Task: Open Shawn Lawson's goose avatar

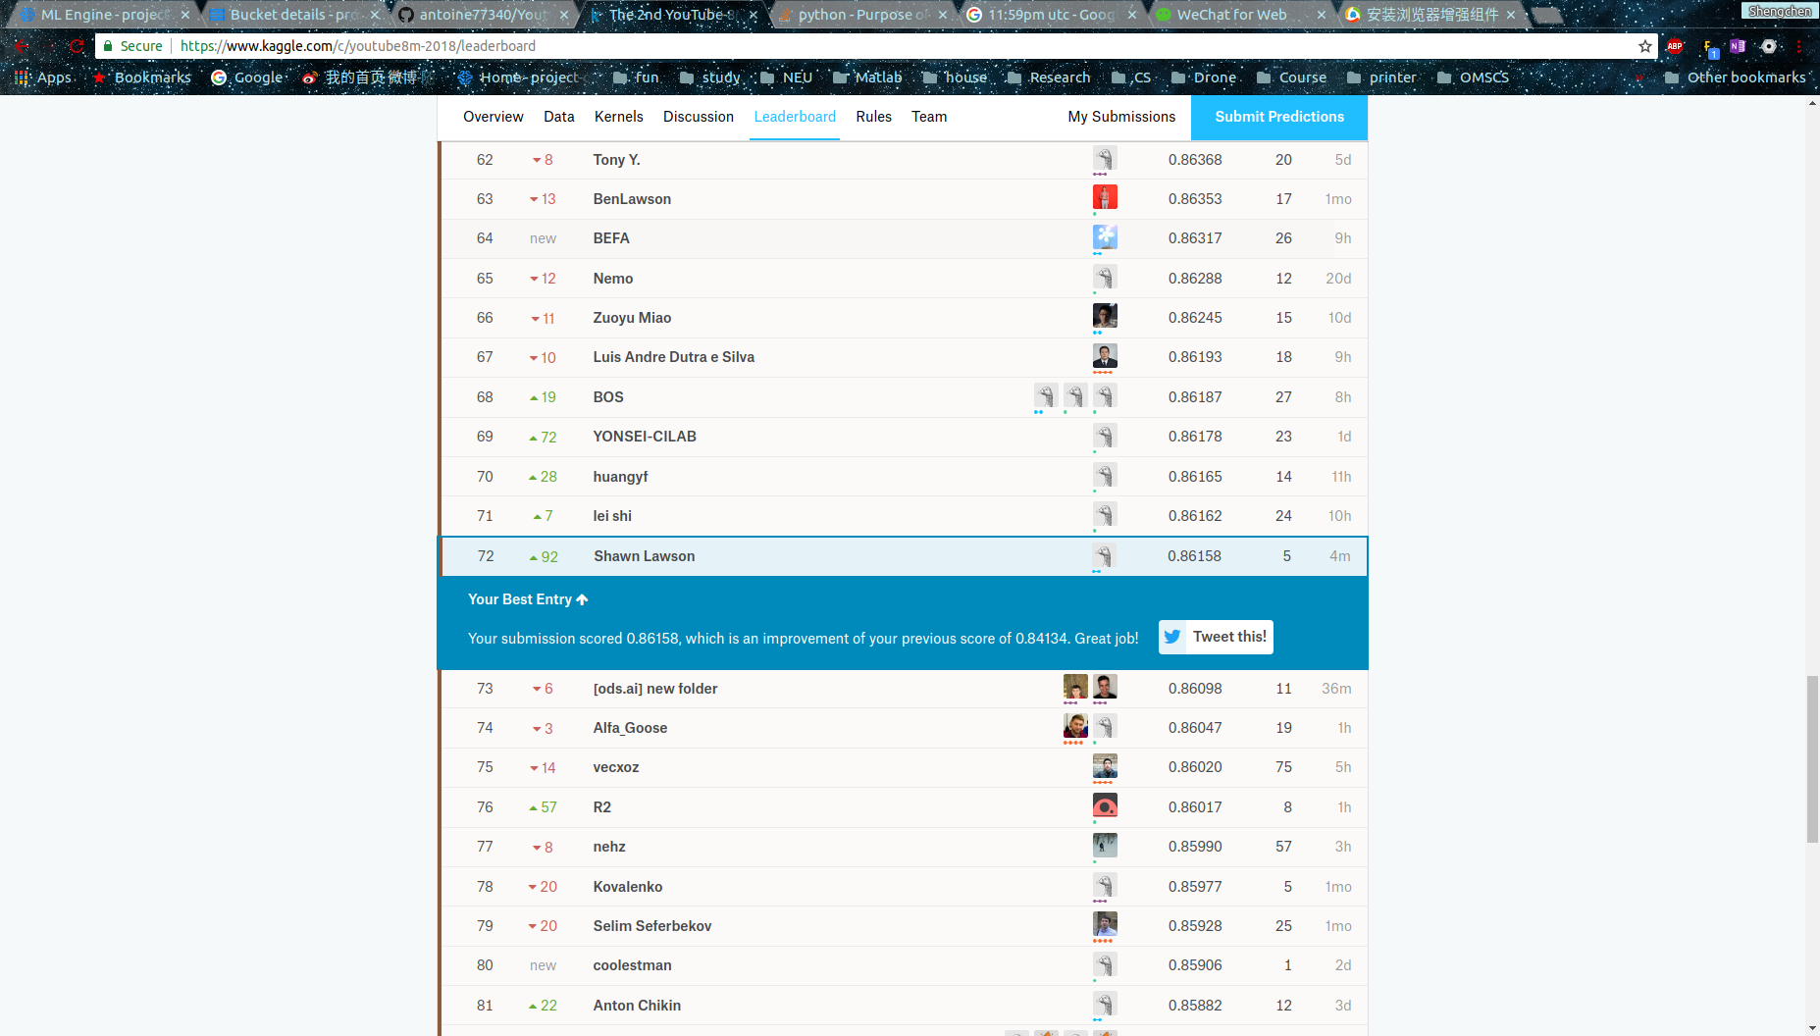Action: 1104,555
